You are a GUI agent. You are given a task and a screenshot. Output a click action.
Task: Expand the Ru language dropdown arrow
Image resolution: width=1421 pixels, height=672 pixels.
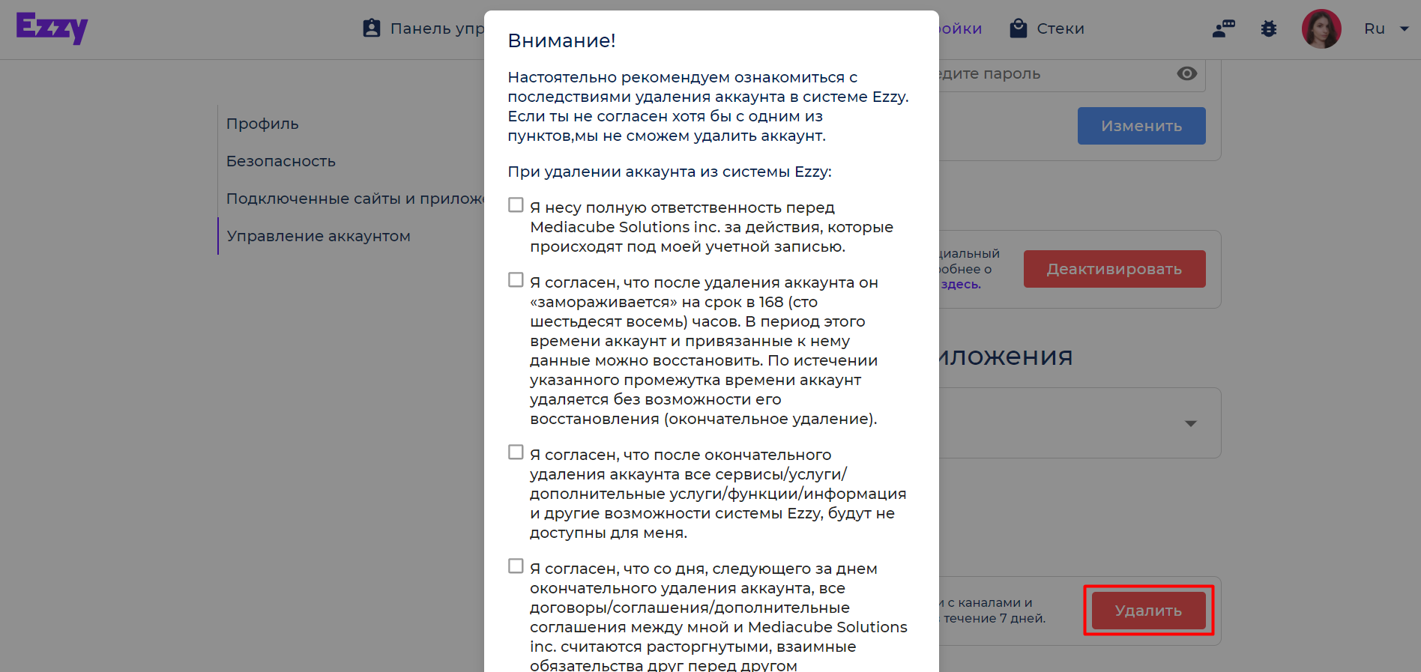[1405, 28]
